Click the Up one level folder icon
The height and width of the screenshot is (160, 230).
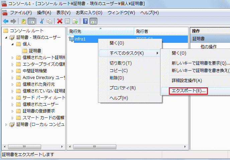[23, 21]
